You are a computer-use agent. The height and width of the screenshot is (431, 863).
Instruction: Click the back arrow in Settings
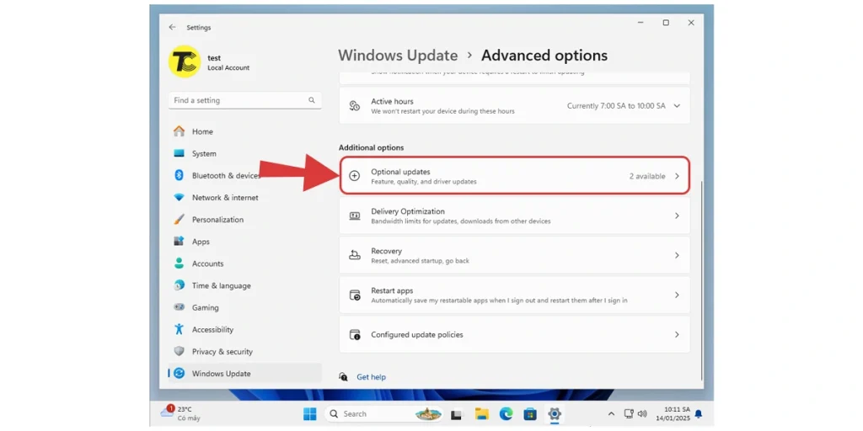[x=173, y=28]
